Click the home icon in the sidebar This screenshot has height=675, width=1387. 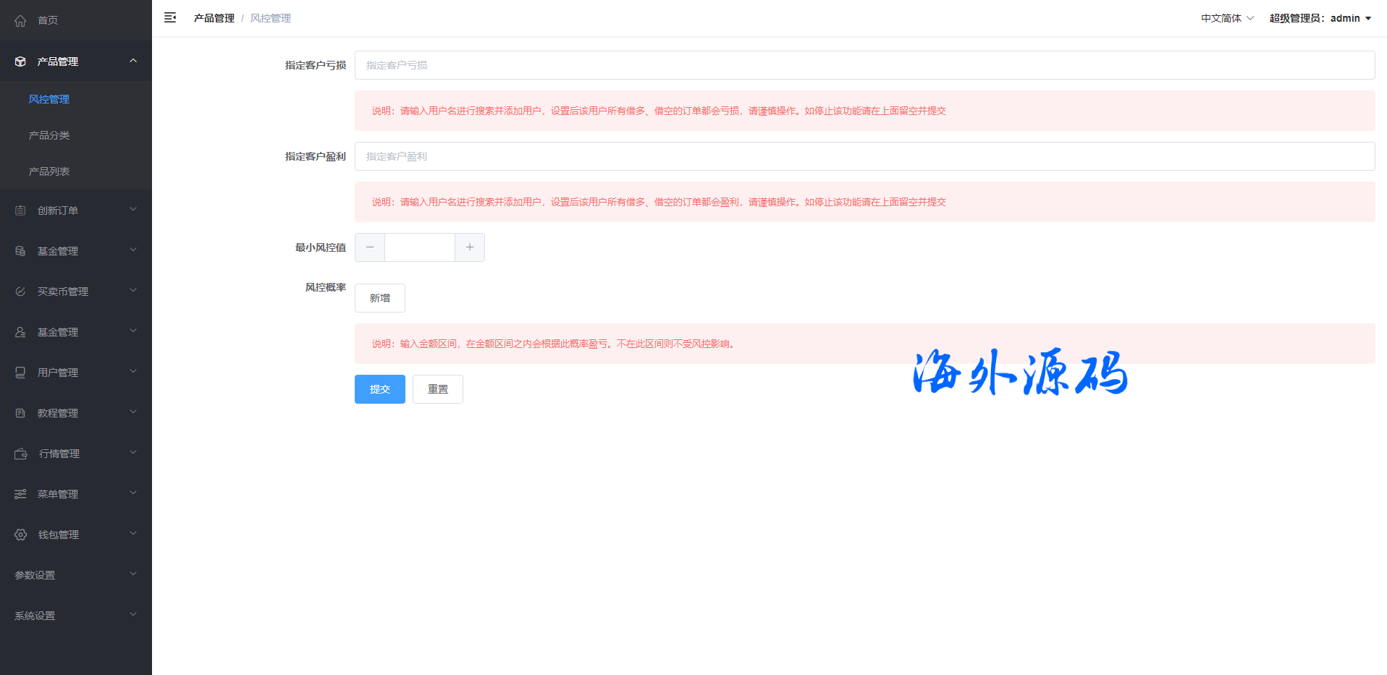point(20,21)
